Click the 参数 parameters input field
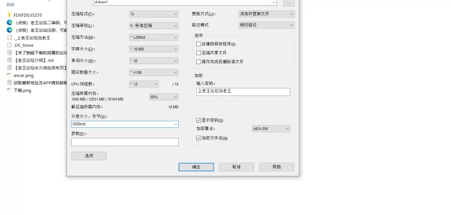 tap(125, 142)
